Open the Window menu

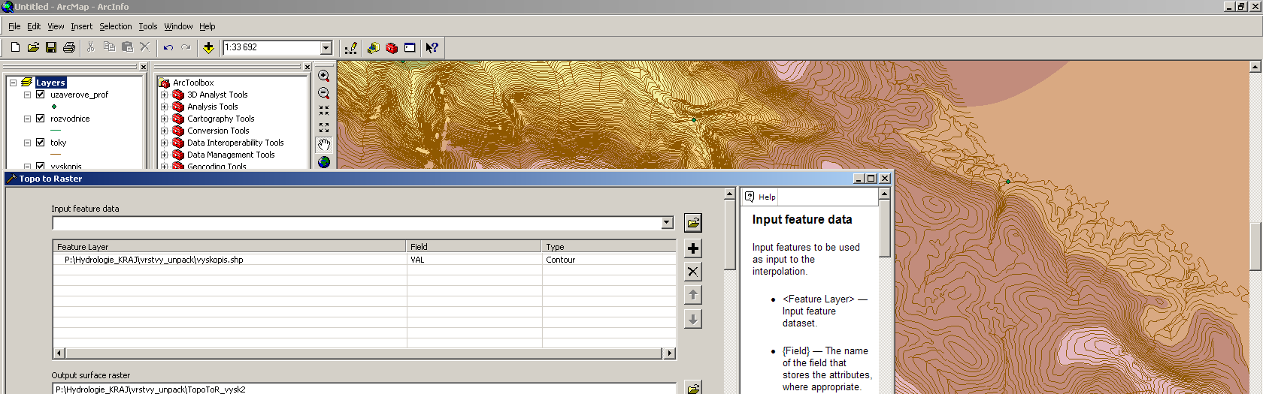click(x=178, y=26)
